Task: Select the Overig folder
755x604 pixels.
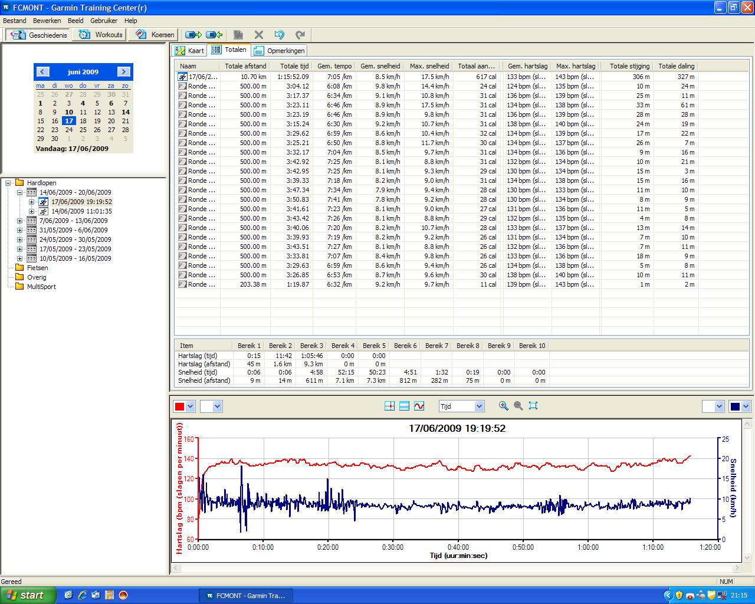Action: coord(37,277)
